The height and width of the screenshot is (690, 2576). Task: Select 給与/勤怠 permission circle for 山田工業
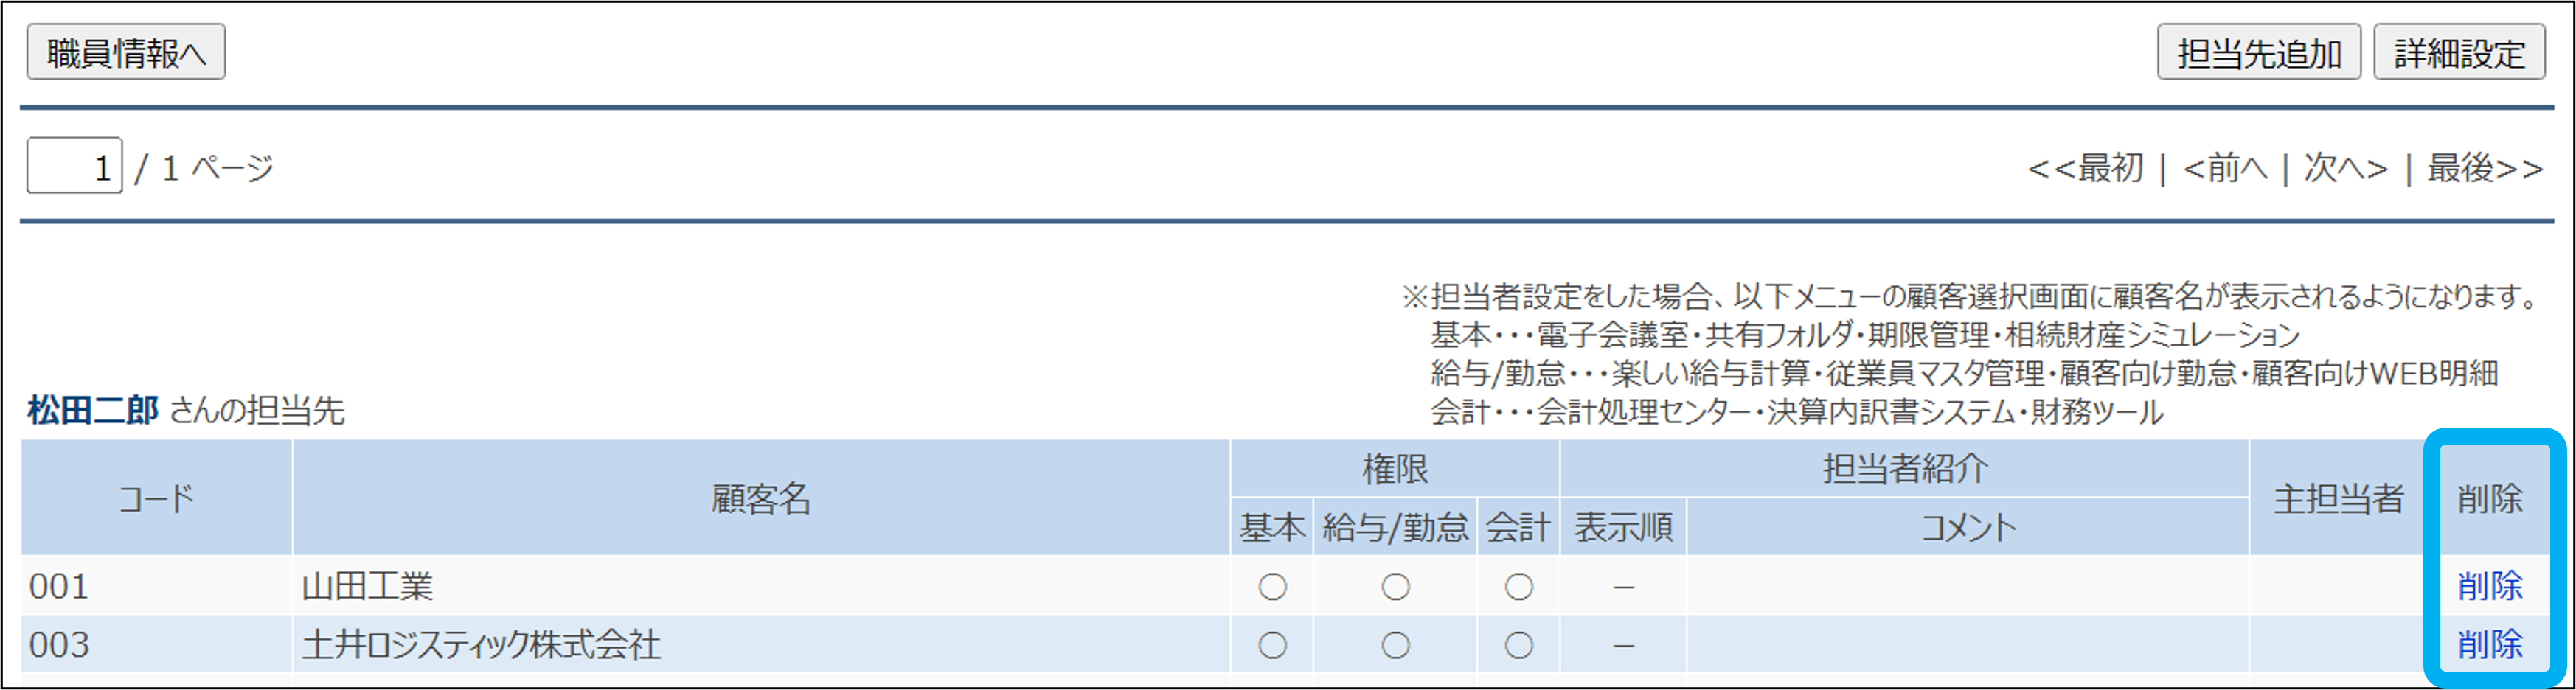(x=1395, y=587)
